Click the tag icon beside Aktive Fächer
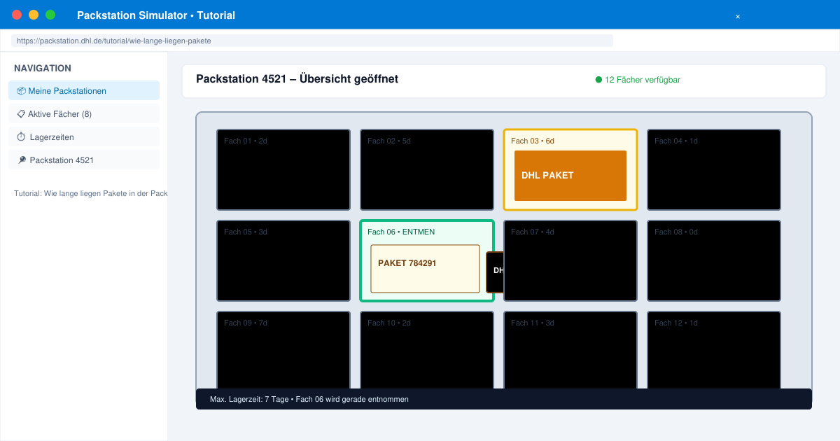 (x=21, y=114)
